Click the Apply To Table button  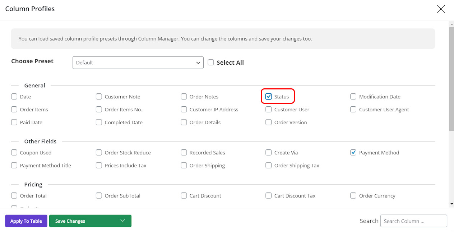click(26, 221)
